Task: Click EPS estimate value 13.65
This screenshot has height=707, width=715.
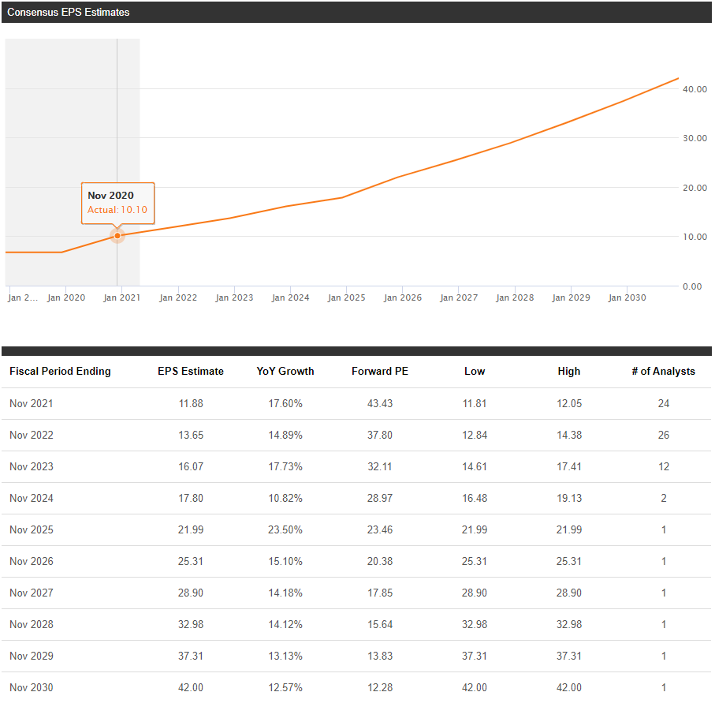Action: tap(191, 435)
